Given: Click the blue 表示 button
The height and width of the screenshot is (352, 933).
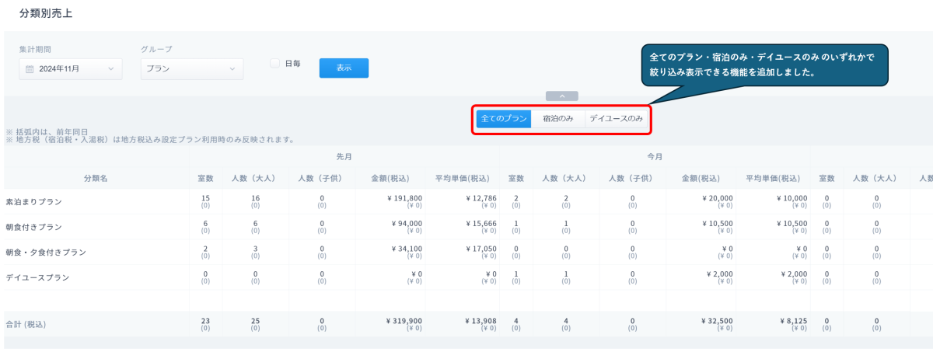Looking at the screenshot, I should 344,68.
